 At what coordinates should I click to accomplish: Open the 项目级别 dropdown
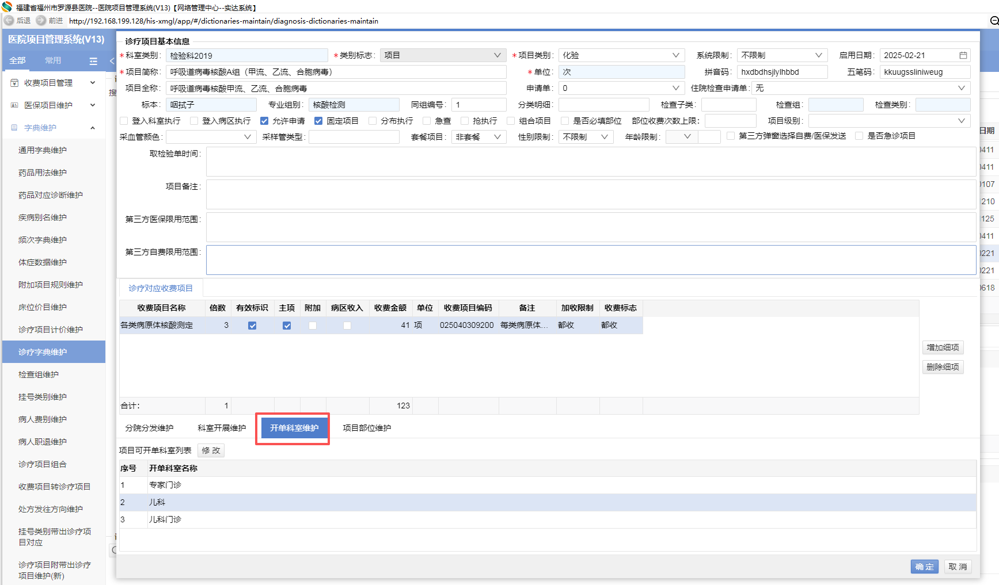coord(889,121)
